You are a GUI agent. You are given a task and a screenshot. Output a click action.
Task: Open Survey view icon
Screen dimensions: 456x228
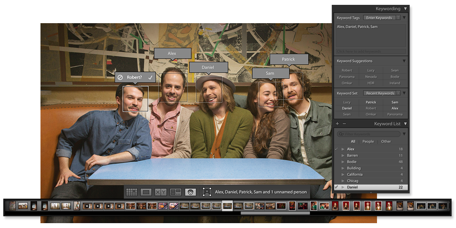click(176, 192)
